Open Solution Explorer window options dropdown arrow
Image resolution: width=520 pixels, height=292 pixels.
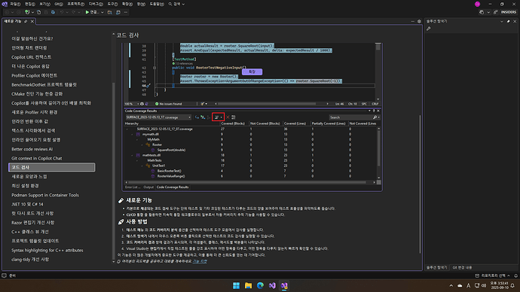501,21
